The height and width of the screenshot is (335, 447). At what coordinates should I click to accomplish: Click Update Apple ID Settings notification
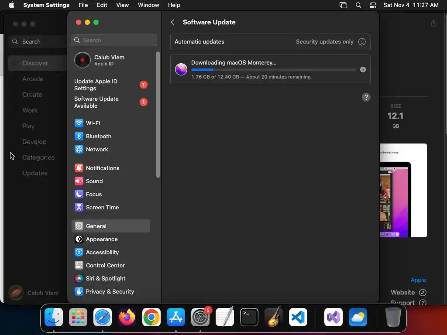pos(110,85)
